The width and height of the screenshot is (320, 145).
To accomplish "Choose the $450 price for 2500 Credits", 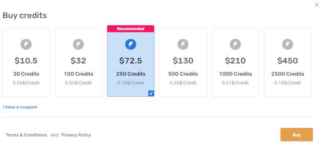I will pyautogui.click(x=288, y=61).
